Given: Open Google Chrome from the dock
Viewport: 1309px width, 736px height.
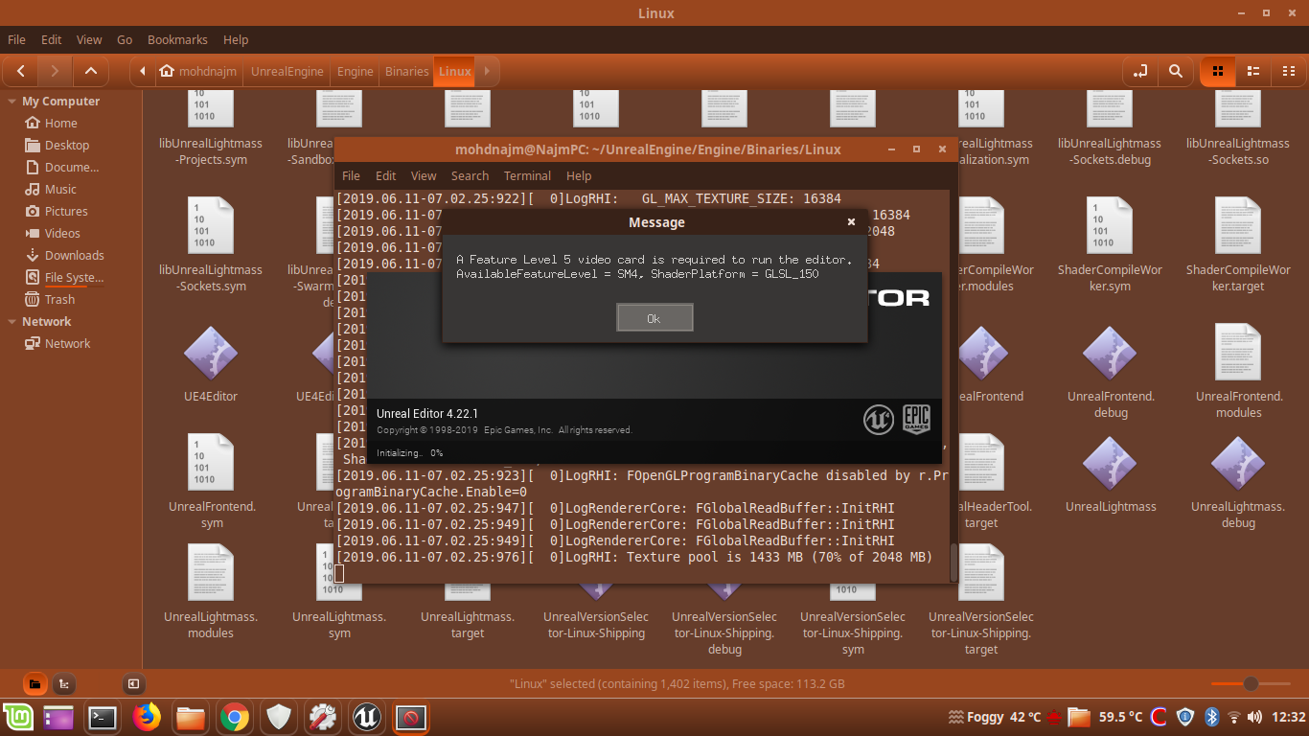Looking at the screenshot, I should [234, 717].
